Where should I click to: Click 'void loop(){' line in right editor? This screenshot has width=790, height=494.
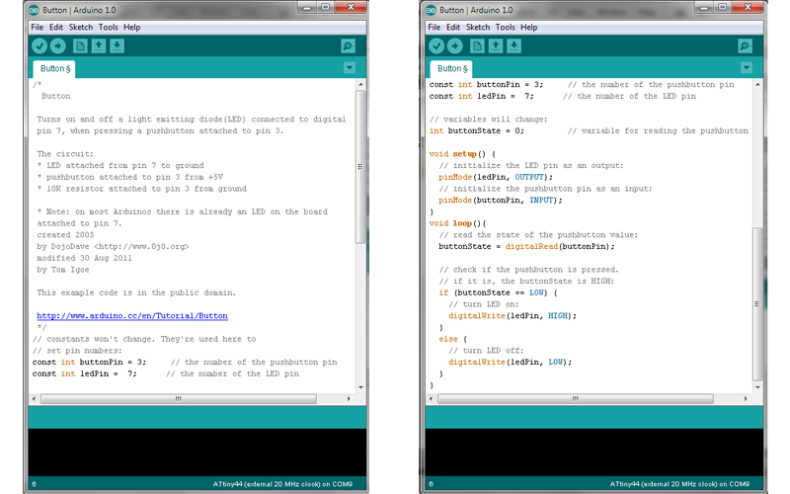pyautogui.click(x=457, y=223)
